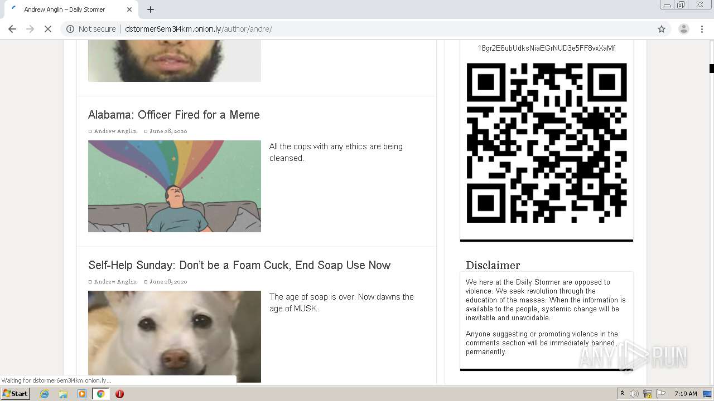
Task: Bookmark this page with star icon
Action: [662, 29]
